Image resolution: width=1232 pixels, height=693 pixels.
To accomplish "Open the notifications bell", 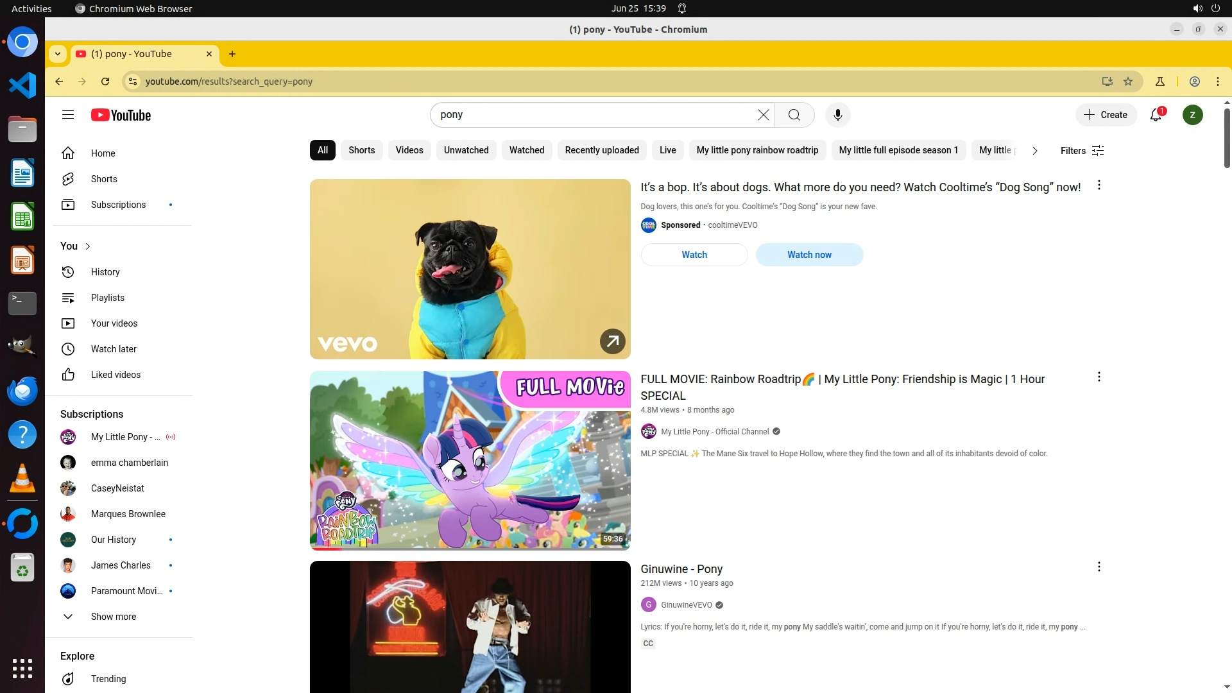I will coord(1156,115).
